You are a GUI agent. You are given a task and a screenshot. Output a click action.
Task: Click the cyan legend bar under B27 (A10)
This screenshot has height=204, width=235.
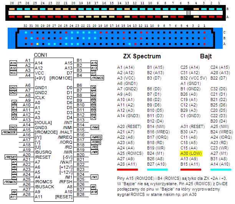(x=157, y=170)
